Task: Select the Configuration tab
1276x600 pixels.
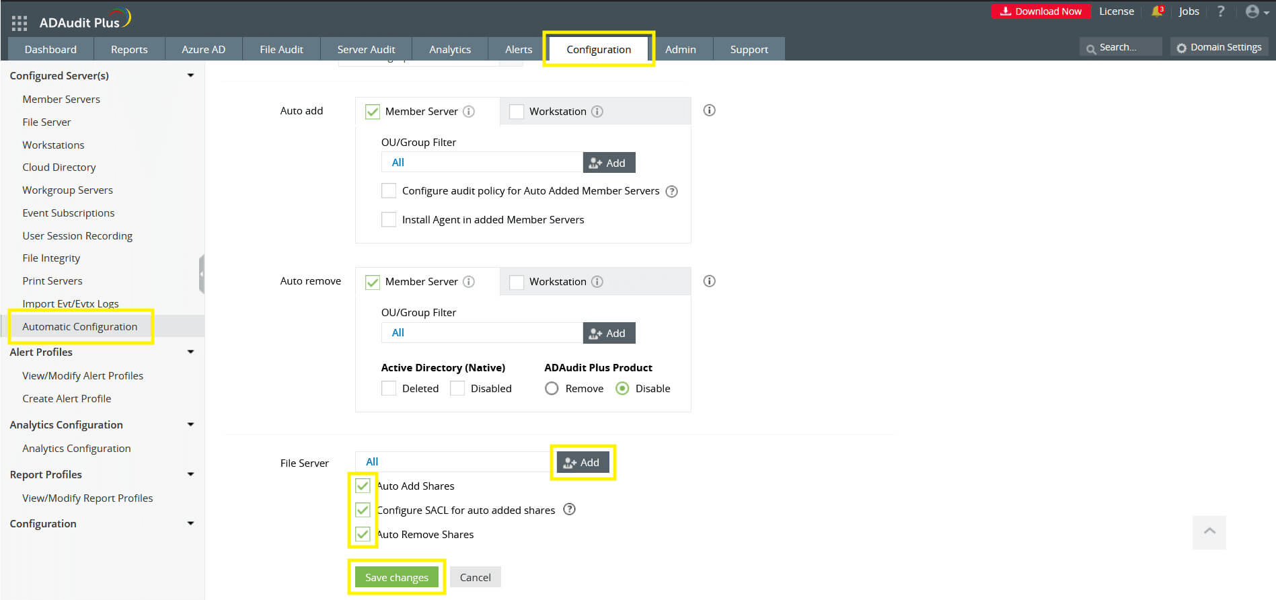Action: click(599, 49)
